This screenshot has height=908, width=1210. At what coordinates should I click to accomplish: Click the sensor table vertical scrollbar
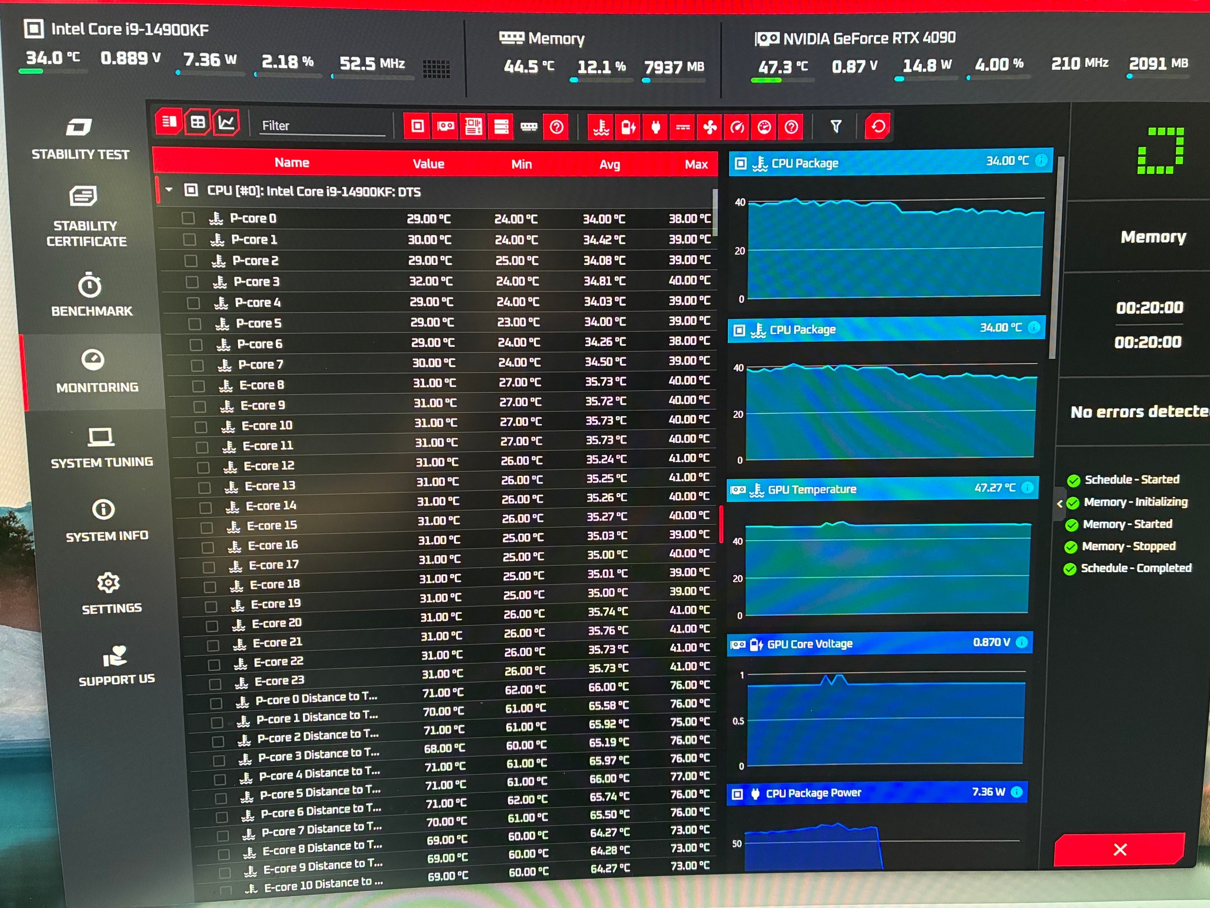point(715,213)
